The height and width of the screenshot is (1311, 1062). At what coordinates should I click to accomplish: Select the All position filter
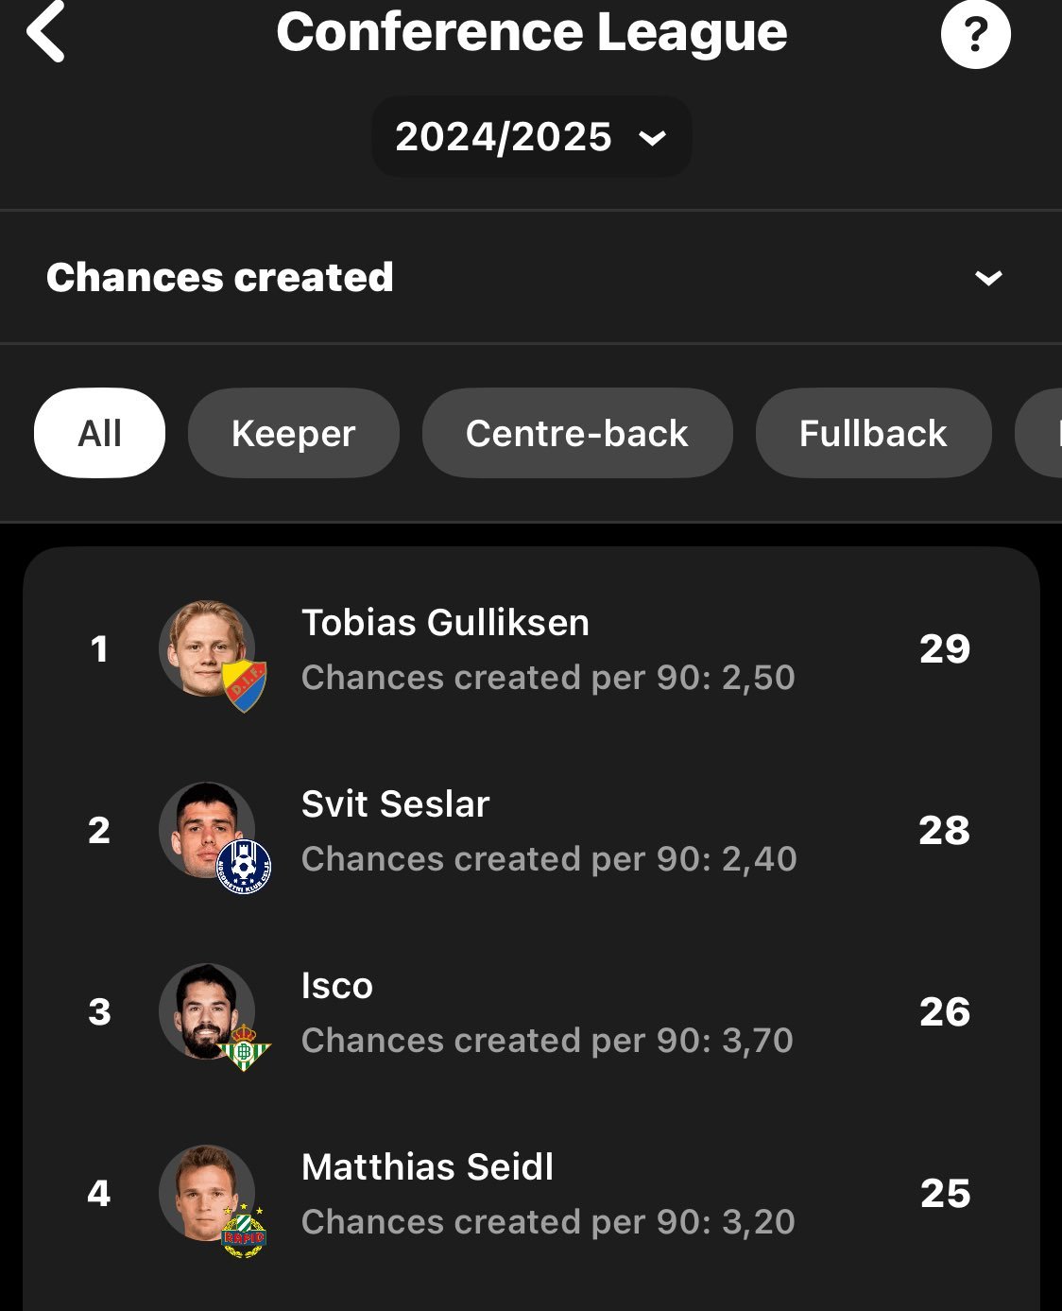99,434
